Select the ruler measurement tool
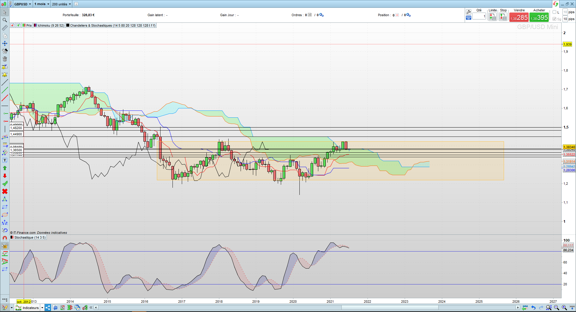 (5, 28)
